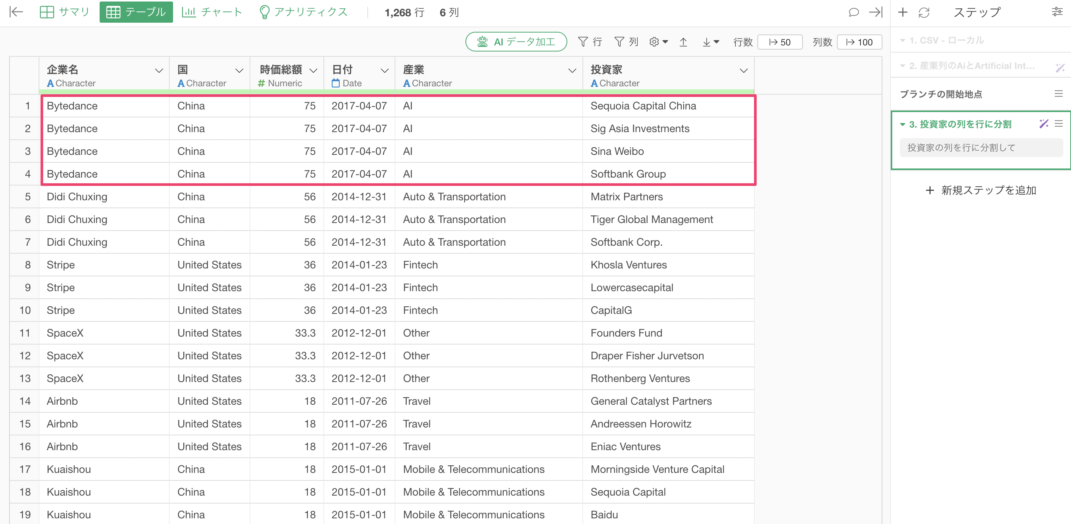Click the 1,268 行 row count
1071x524 pixels.
pyautogui.click(x=404, y=12)
